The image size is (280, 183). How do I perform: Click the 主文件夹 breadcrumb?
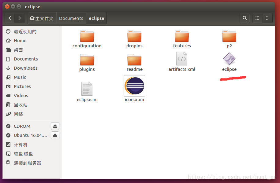(42, 18)
